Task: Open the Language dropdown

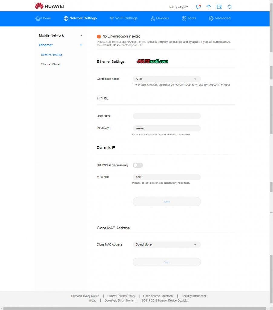Action: click(x=178, y=7)
